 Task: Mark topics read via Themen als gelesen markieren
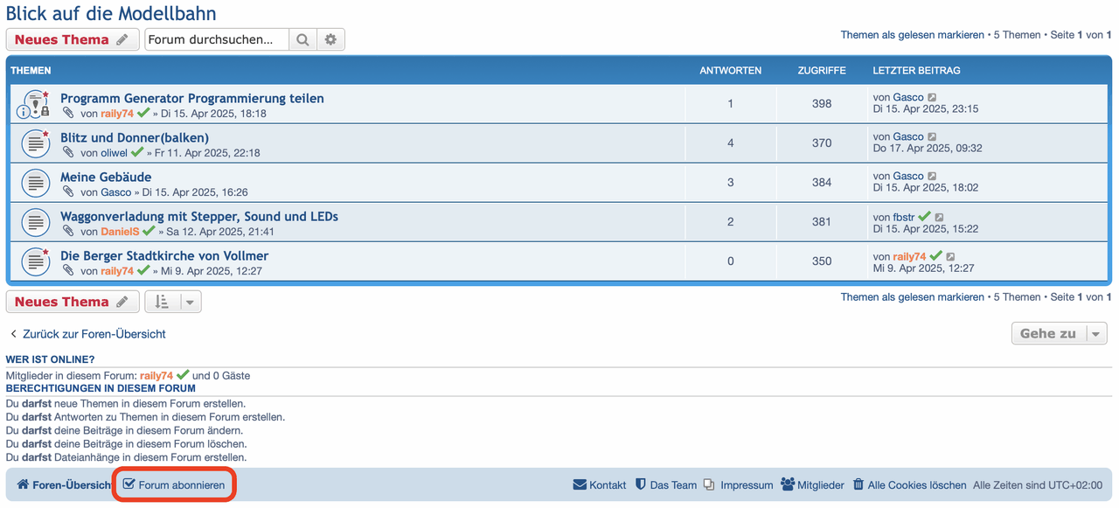pyautogui.click(x=912, y=35)
